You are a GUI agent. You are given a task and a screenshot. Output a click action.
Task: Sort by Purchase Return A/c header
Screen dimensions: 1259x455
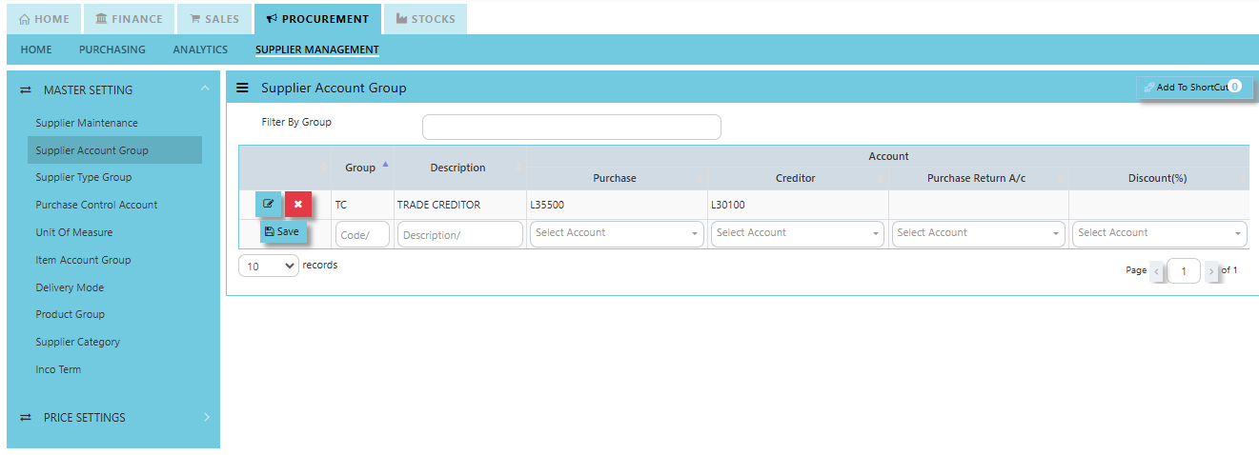coord(979,178)
